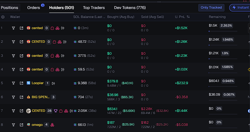The width and height of the screenshot is (250, 132).
Task: Switch to the Positions tab
Action: point(10,8)
